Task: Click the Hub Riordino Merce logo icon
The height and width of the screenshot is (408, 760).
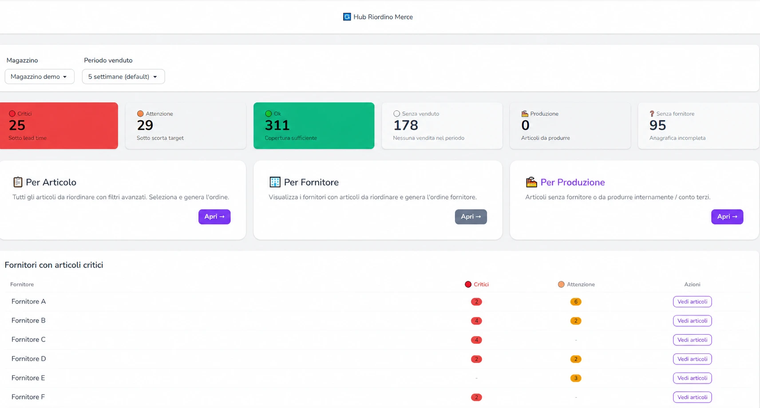Action: (347, 17)
